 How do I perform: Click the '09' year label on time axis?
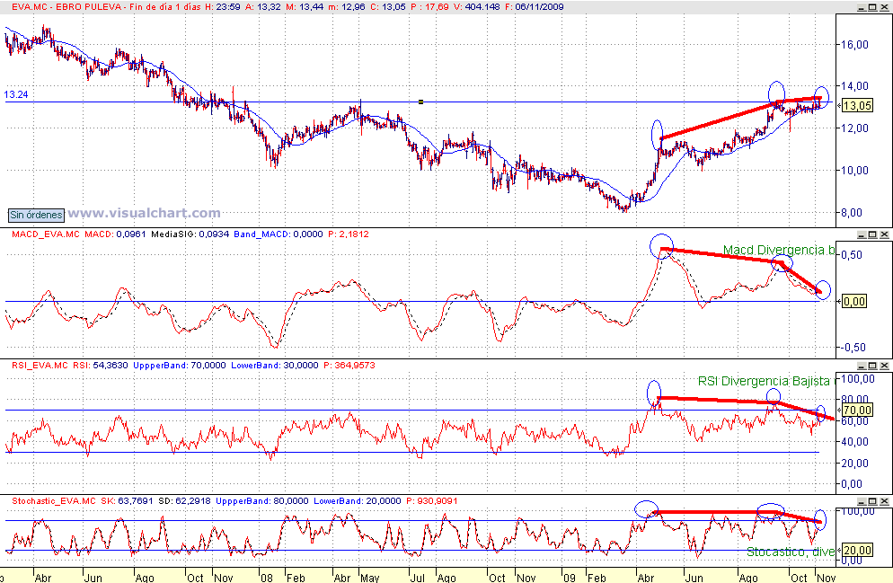pyautogui.click(x=569, y=578)
